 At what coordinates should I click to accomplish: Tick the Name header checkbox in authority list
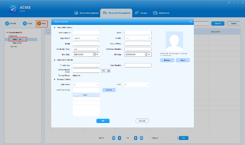(76, 95)
